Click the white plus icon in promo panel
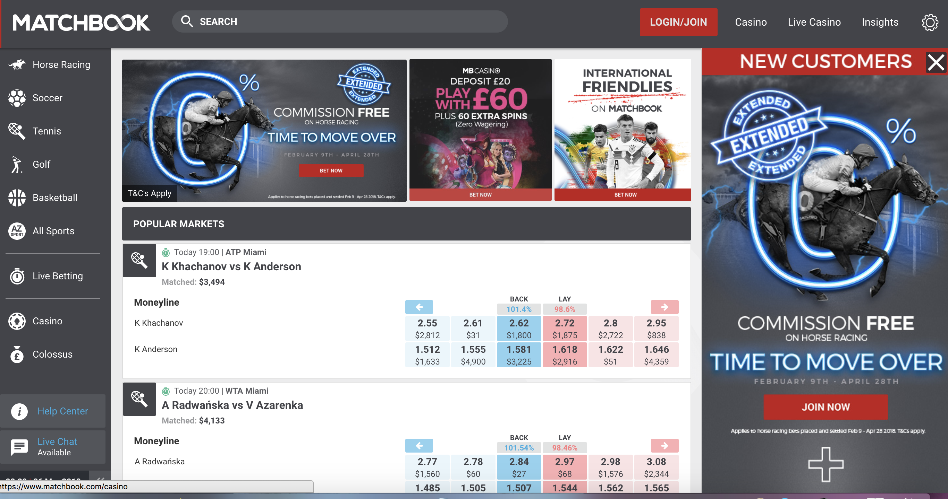 826,464
